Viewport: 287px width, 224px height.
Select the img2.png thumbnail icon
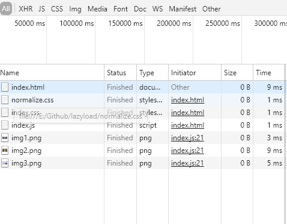[5, 151]
